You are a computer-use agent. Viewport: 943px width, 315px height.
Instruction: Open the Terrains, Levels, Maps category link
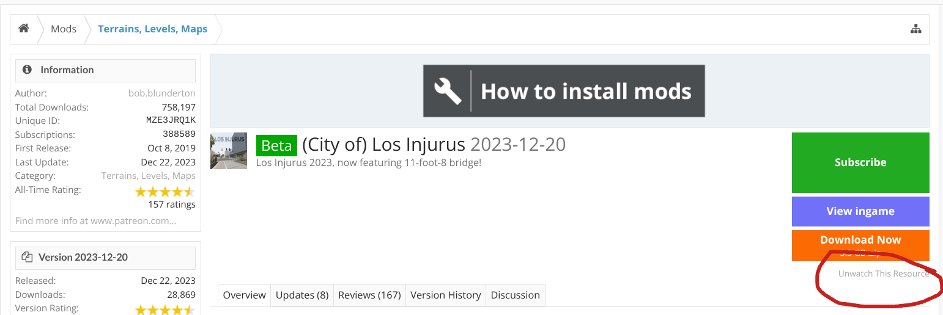[x=149, y=176]
